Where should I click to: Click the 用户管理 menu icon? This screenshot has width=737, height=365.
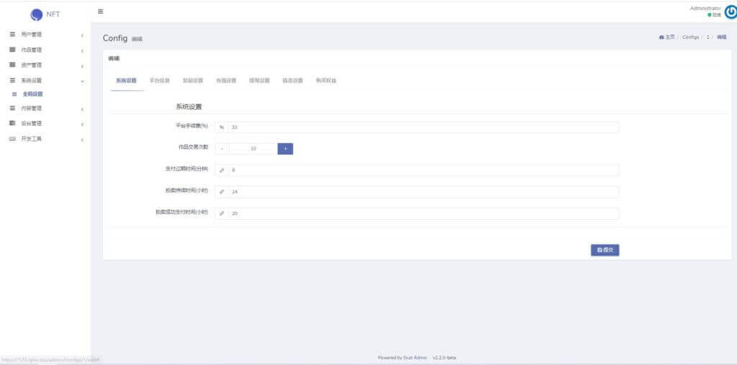point(13,34)
